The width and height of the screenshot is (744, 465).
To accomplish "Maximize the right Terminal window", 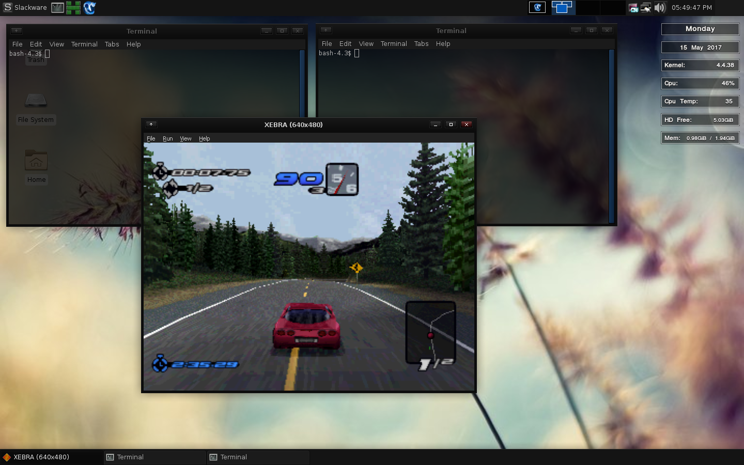I will tap(592, 30).
